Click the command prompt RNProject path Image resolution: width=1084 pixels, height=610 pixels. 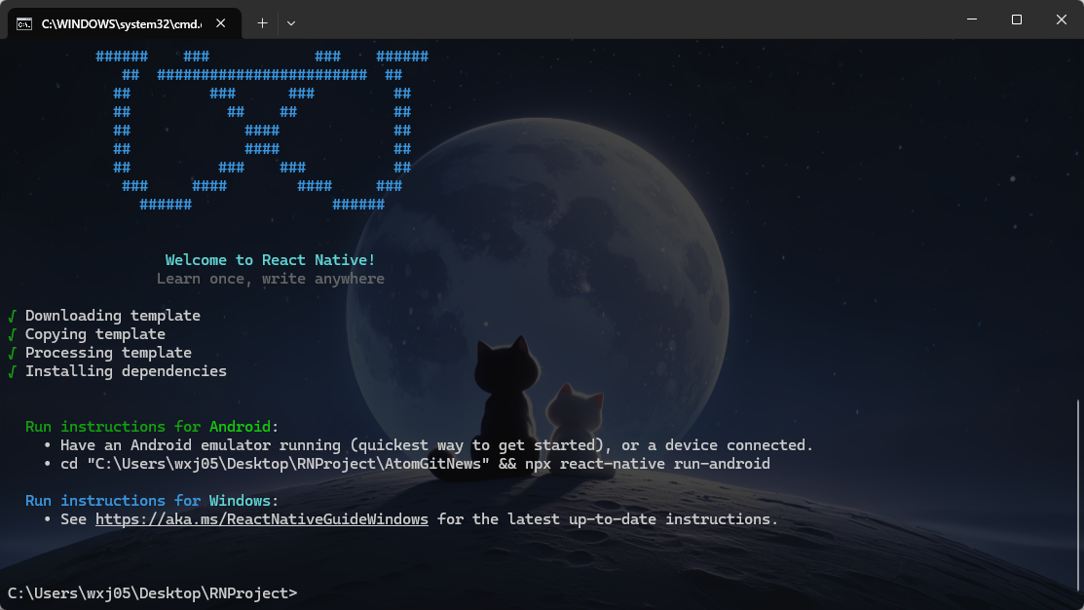(152, 593)
